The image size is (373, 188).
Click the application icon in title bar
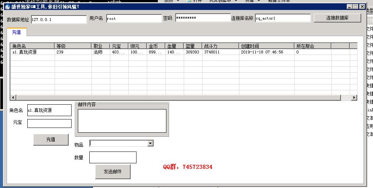coord(7,7)
